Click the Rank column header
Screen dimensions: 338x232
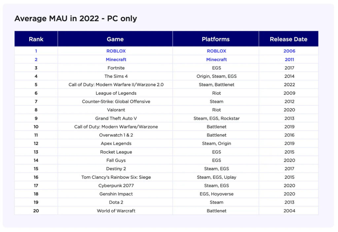pyautogui.click(x=36, y=39)
